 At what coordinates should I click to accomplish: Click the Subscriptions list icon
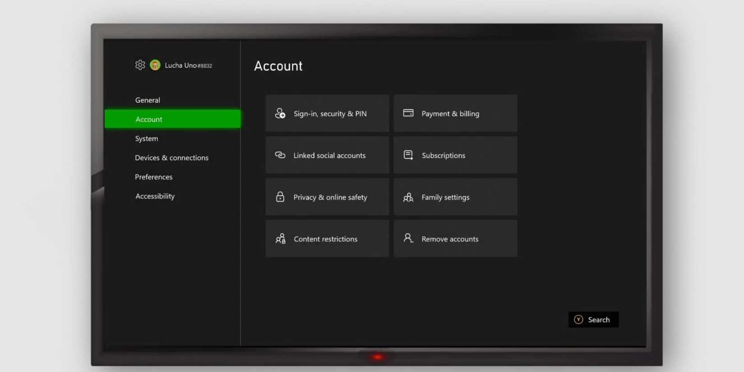(408, 155)
